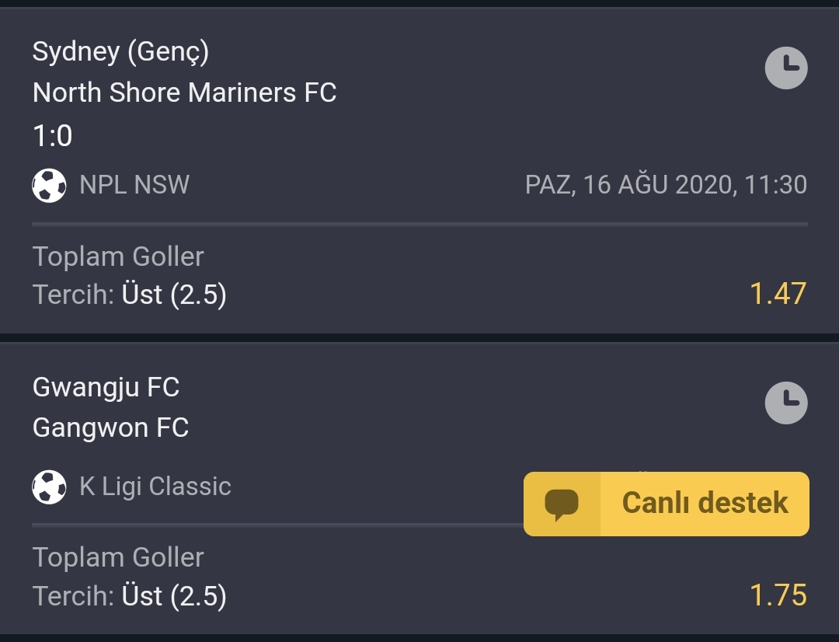Click Toplam Goller label in Sydney bet
The height and width of the screenshot is (642, 839).
(118, 256)
